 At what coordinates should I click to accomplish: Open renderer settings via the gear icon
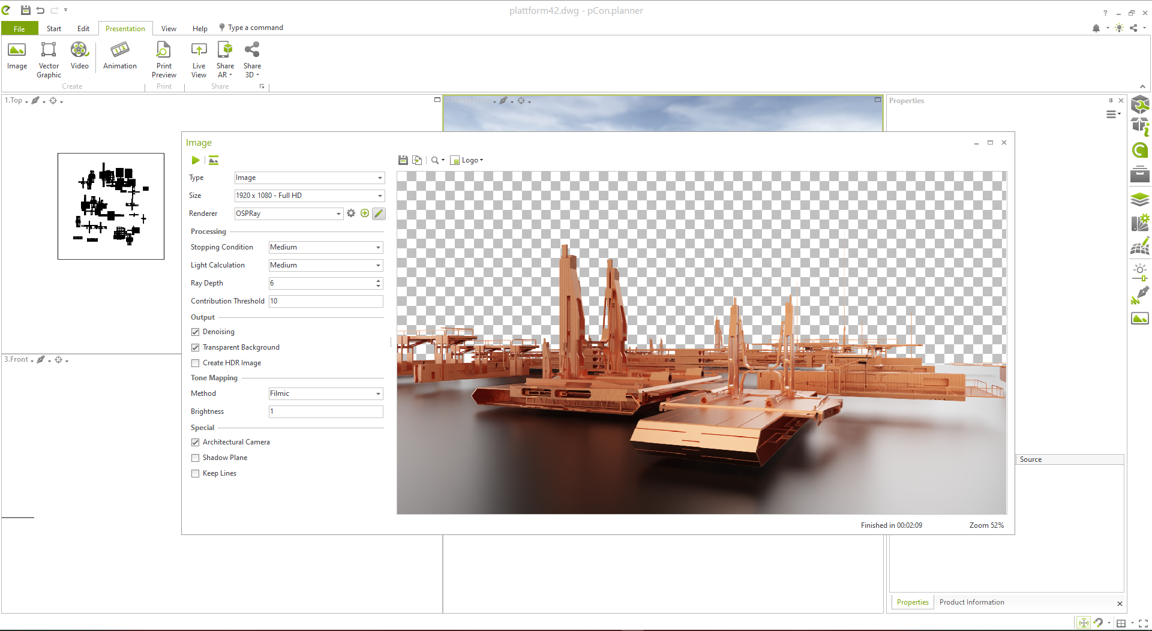pyautogui.click(x=351, y=214)
